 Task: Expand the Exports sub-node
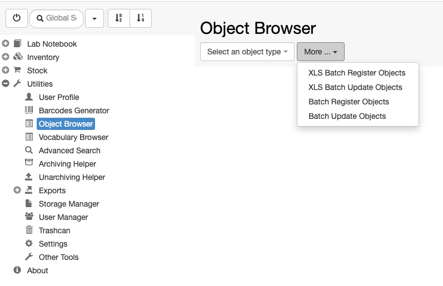coord(17,190)
